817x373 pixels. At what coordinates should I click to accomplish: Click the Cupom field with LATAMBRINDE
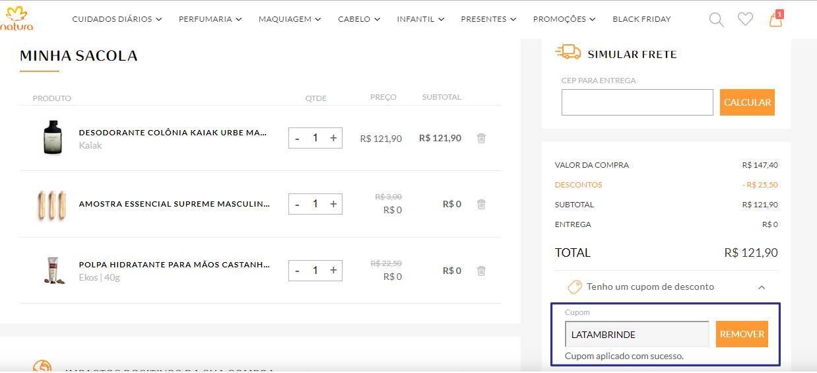(637, 334)
